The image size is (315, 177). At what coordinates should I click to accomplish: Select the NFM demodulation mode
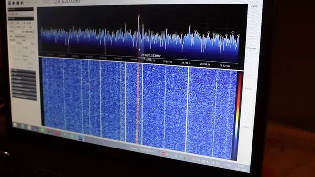pos(12,23)
